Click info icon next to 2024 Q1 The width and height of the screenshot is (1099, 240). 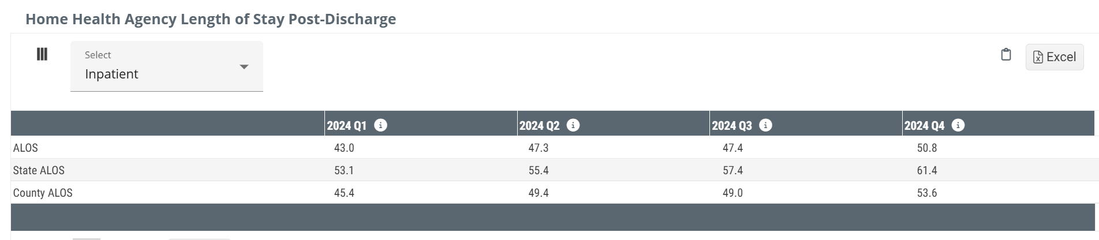click(x=380, y=125)
